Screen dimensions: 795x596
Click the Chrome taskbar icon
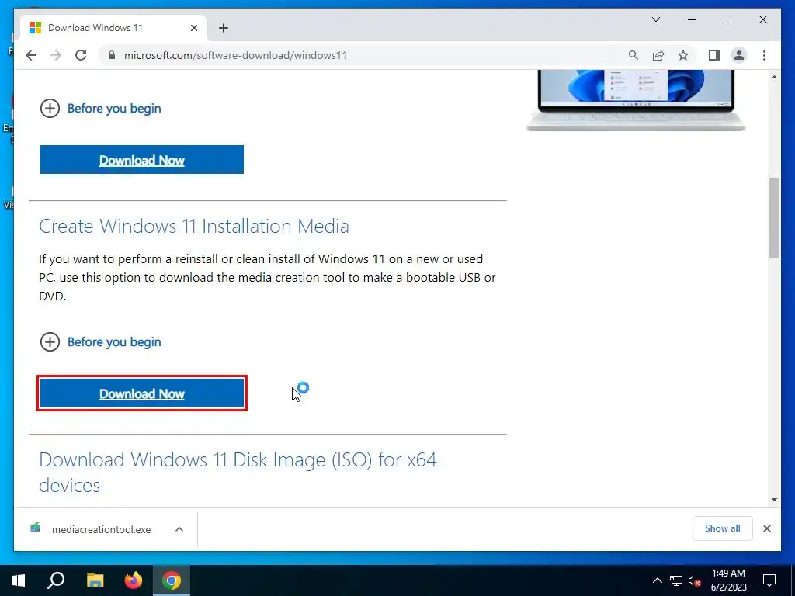pyautogui.click(x=172, y=580)
